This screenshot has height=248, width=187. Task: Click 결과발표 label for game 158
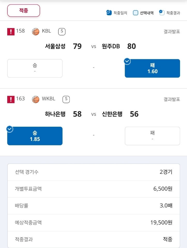tap(172, 32)
